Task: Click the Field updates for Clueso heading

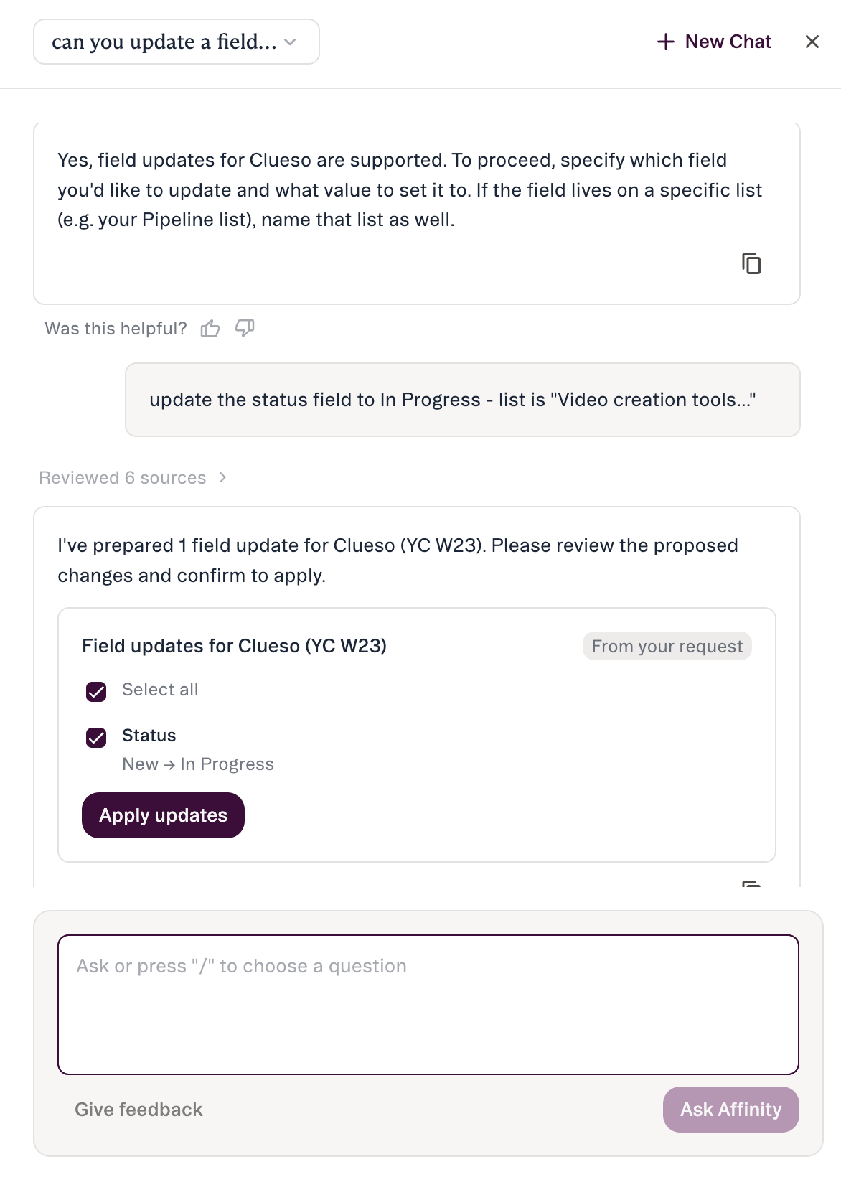Action: (234, 646)
